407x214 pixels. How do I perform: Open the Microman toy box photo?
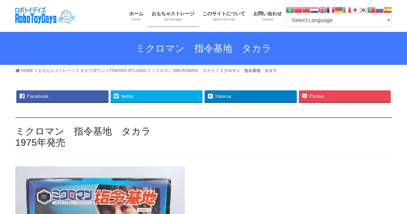tap(100, 190)
